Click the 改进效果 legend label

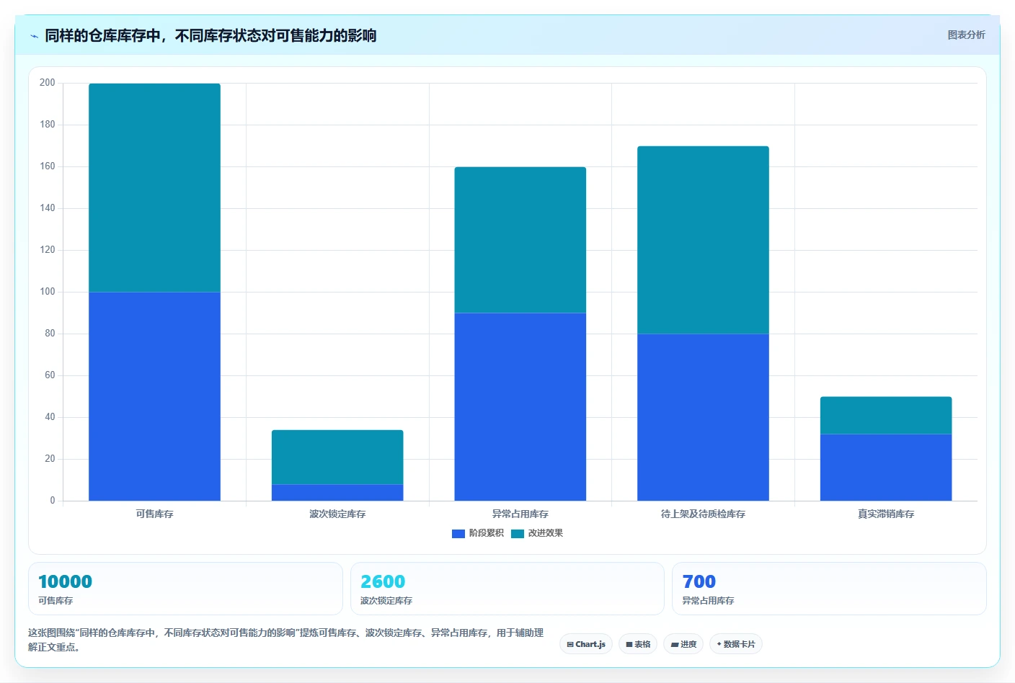[545, 533]
